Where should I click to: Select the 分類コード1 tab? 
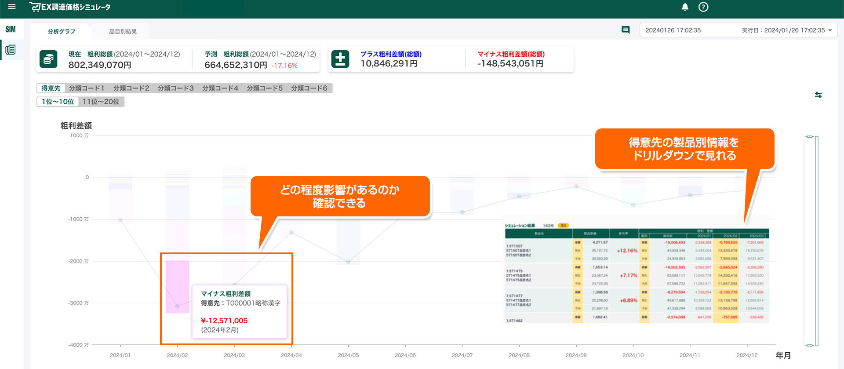point(87,88)
